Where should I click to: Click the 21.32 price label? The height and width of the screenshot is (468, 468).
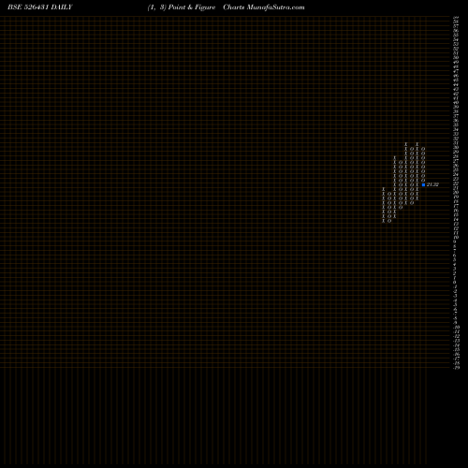[x=432, y=184]
